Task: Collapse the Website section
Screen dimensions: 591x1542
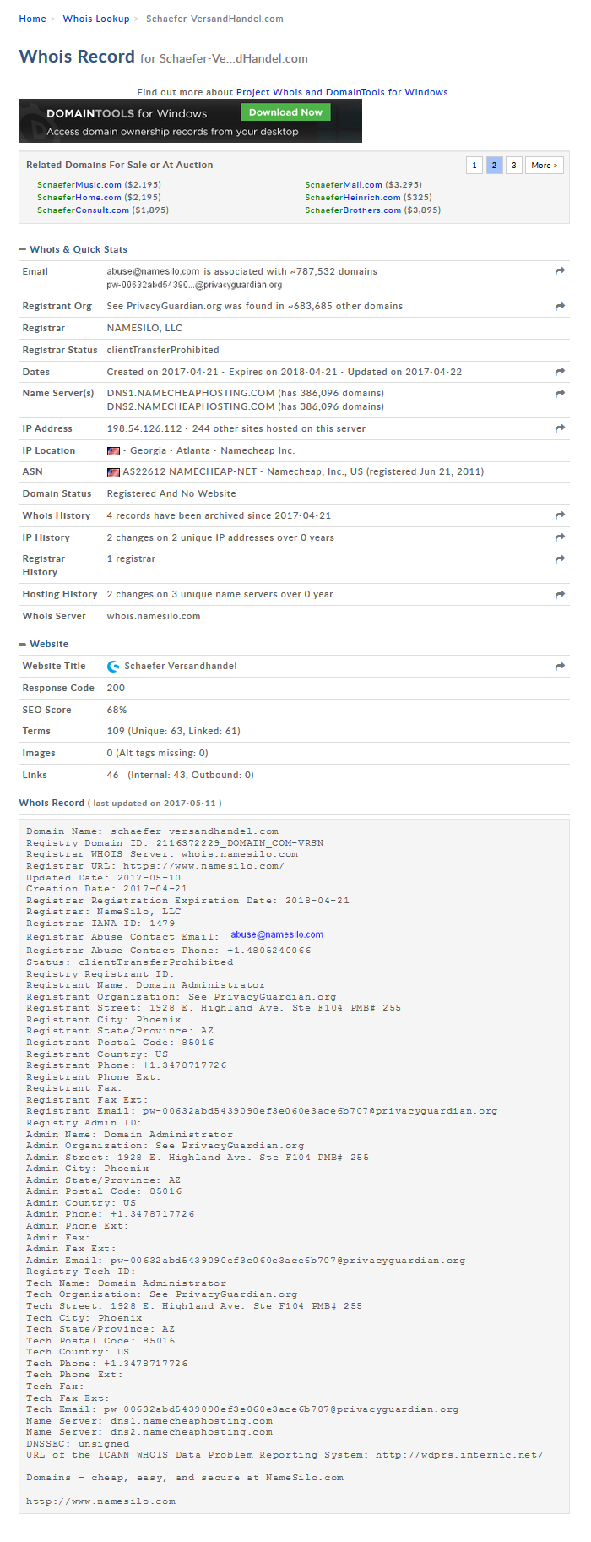Action: pos(23,645)
